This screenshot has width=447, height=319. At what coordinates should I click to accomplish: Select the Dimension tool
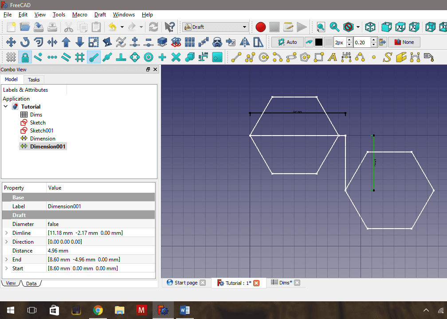[346, 57]
